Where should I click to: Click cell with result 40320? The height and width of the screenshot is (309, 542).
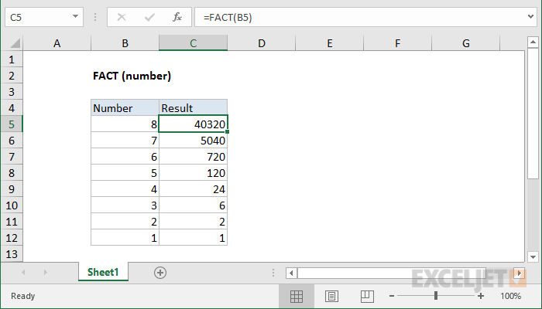(193, 124)
